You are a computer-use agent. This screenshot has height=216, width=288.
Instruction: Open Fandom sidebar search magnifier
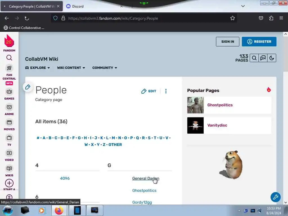tap(9, 58)
